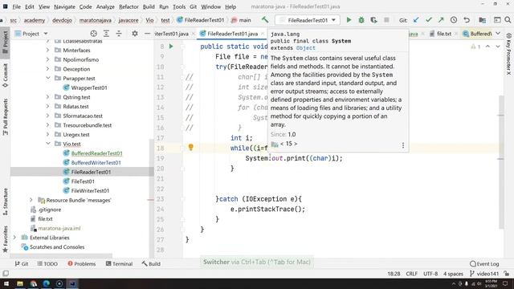Open documentation popup more options dots
The image size is (514, 289).
403,145
